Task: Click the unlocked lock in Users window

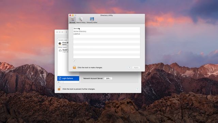Action: coord(59,88)
